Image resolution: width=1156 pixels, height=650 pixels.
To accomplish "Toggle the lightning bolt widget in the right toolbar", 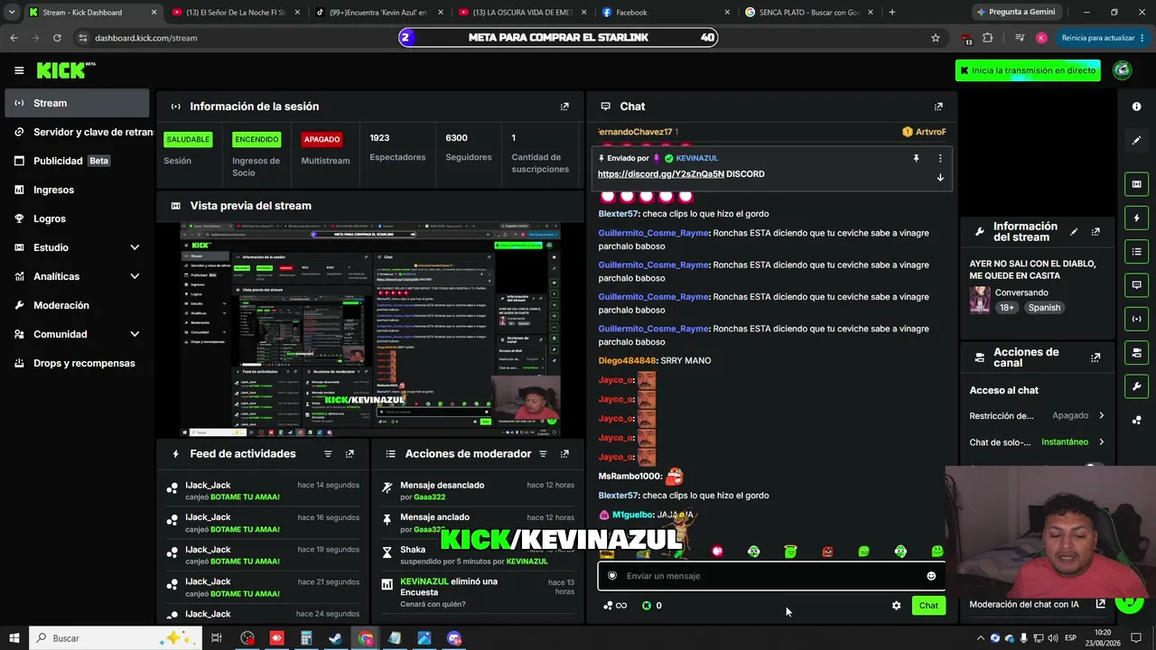I will [1136, 218].
